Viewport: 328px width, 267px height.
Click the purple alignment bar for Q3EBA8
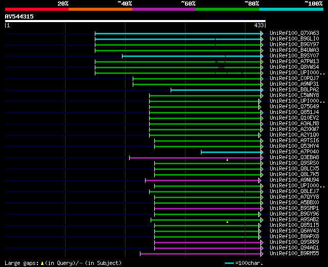click(x=195, y=158)
